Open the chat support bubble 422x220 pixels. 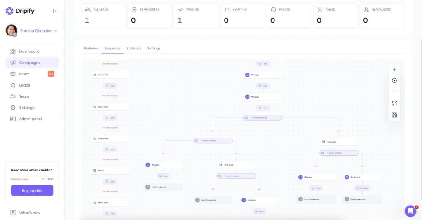tap(410, 211)
